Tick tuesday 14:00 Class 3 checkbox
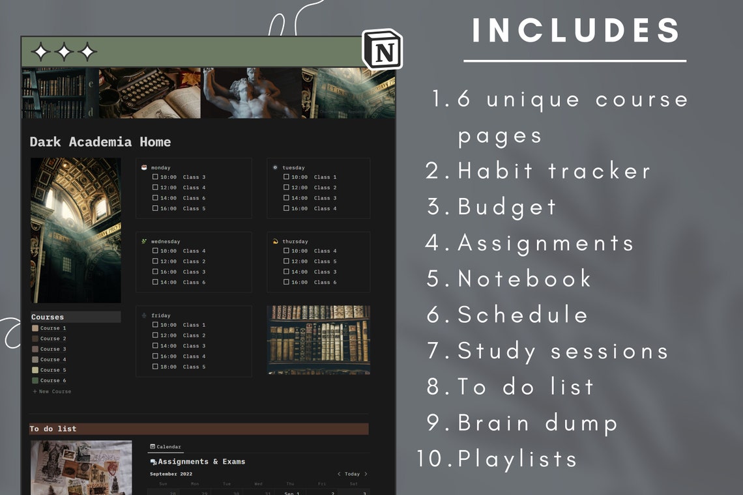 click(286, 197)
